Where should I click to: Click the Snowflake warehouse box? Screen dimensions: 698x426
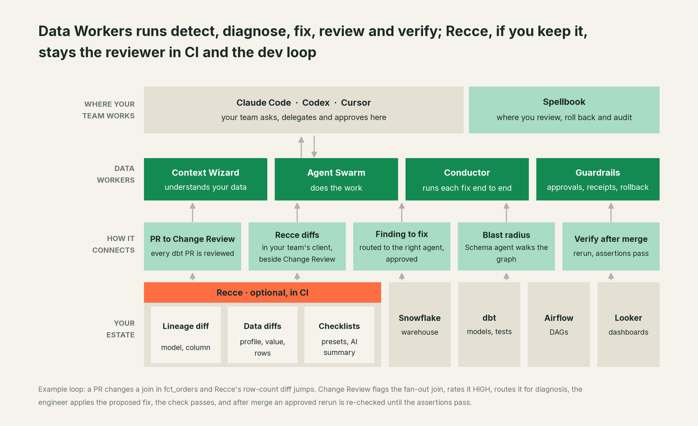click(x=420, y=324)
